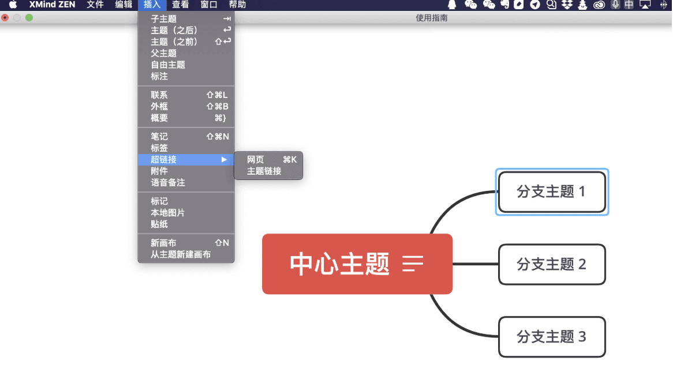Viewport: 673px width, 391px height.
Task: Open the Apple menu
Action: click(x=14, y=5)
